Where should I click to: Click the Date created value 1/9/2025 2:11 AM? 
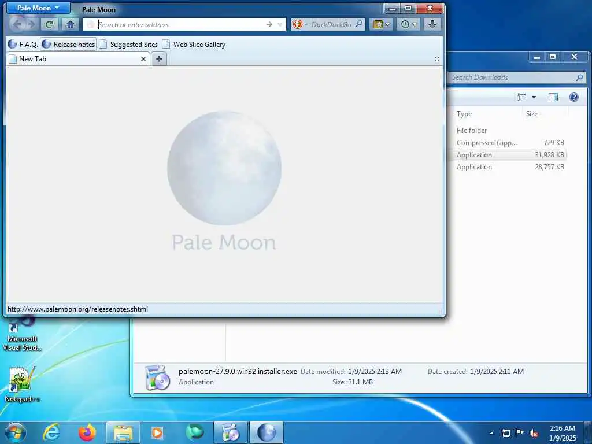click(497, 372)
